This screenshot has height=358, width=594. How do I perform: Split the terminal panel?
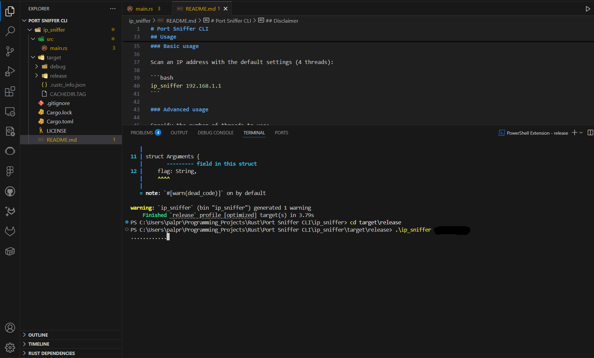[590, 132]
